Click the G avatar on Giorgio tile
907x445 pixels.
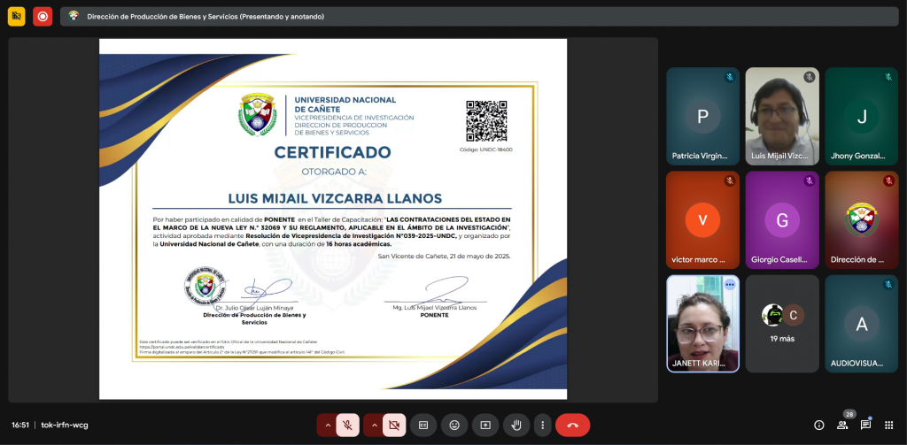tap(782, 220)
